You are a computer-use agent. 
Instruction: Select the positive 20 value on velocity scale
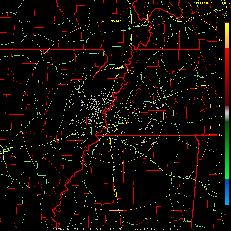[220, 97]
